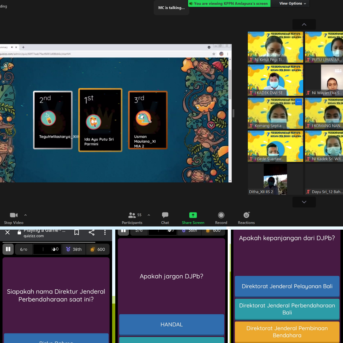Click the 3rd place Usman Maulana card
Screen dimensions: 343x343
[148, 120]
